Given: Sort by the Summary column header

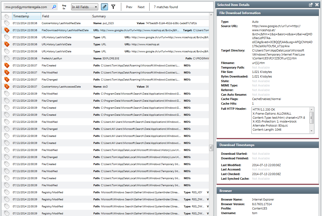Looking at the screenshot, I should click(x=150, y=16).
